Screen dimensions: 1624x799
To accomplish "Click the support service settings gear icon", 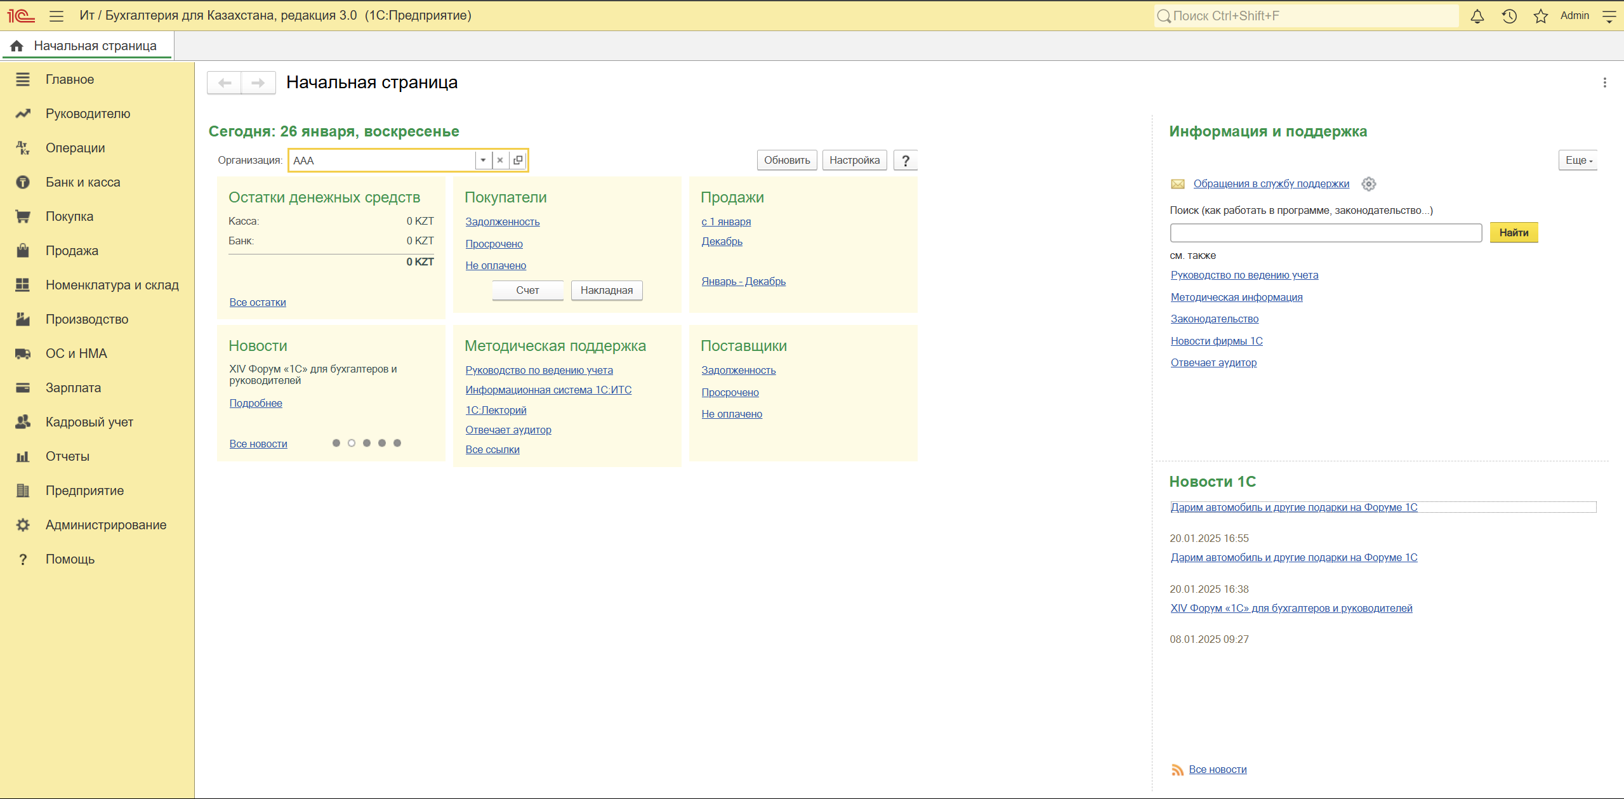I will coord(1369,184).
